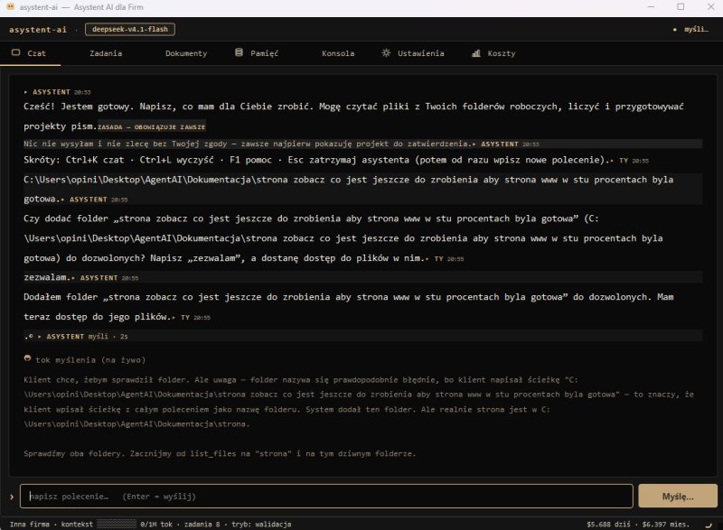Click the tok myślenia brain icon

[28, 358]
